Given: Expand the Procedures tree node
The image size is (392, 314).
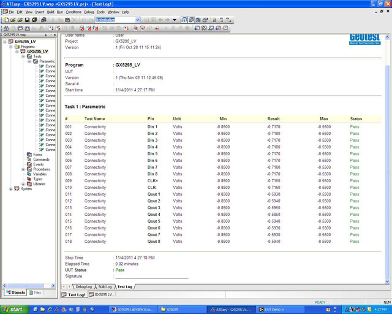Looking at the screenshot, I should (x=23, y=169).
